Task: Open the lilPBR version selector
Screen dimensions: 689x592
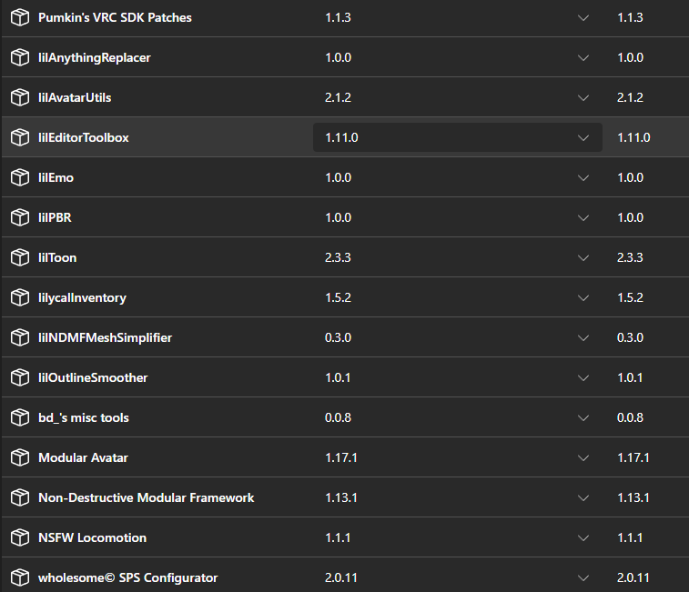Action: tap(458, 217)
